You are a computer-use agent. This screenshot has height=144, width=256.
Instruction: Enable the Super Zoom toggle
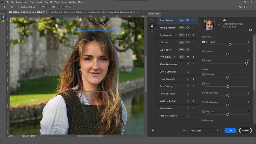(188, 50)
